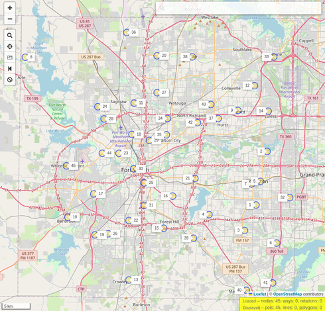Click the 'Displayed – pois: 45' status text

pos(283,308)
